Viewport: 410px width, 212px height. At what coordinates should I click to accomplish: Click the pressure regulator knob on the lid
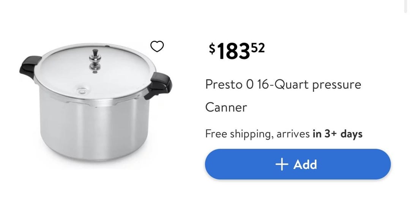click(95, 61)
